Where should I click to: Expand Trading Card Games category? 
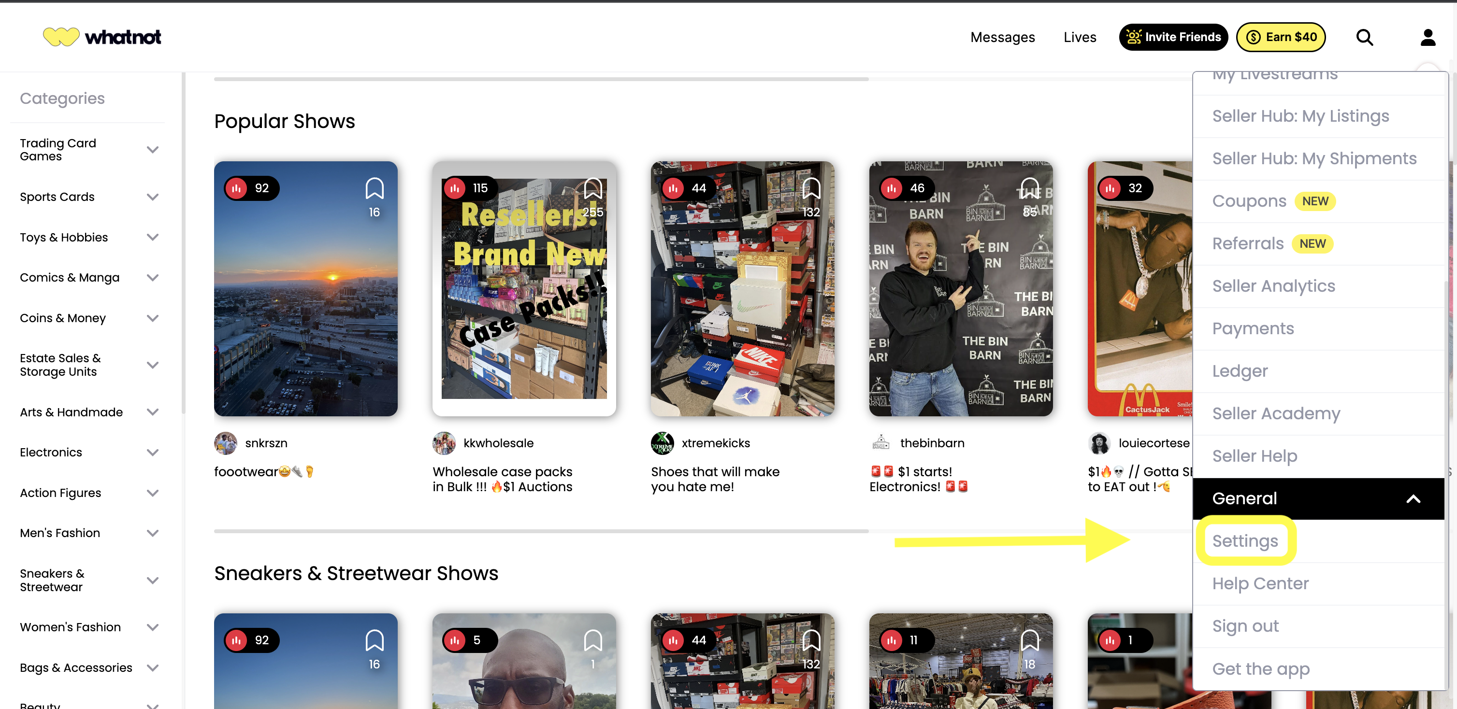[x=152, y=150]
